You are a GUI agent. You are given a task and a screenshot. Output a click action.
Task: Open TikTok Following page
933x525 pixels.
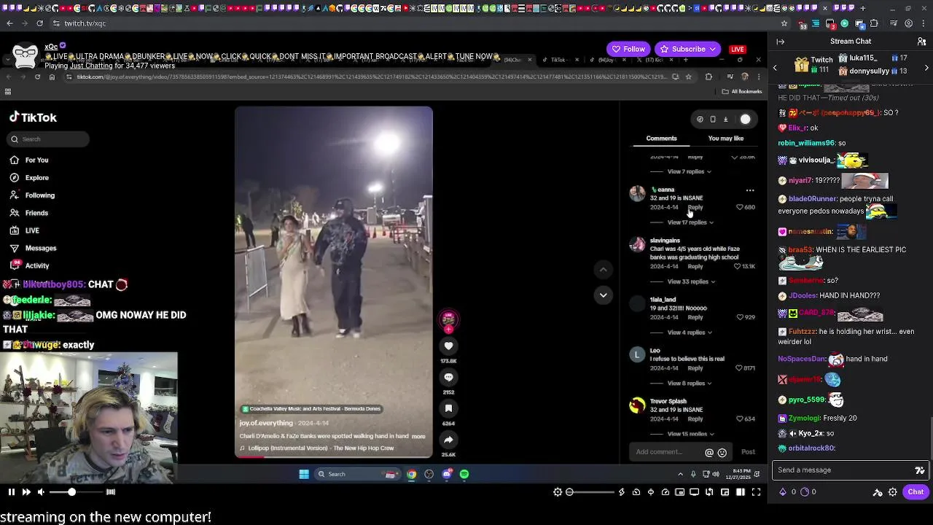coord(32,195)
